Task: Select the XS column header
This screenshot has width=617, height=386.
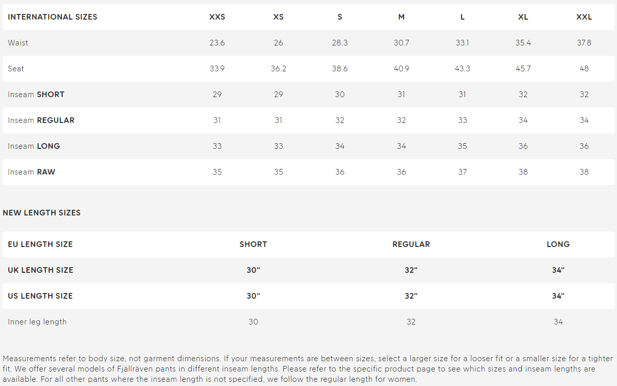Action: click(278, 17)
